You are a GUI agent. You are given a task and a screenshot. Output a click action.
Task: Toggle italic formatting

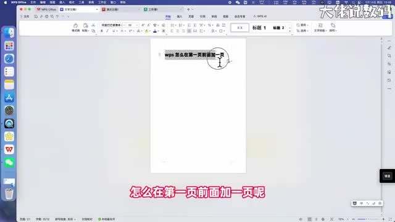click(x=107, y=31)
